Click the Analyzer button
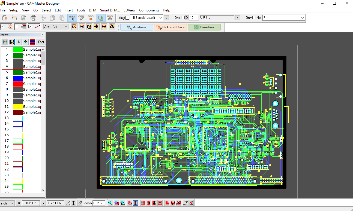This screenshot has width=353, height=211. coord(137,27)
